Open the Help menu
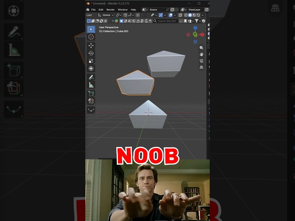295x221 pixels. pos(133,10)
